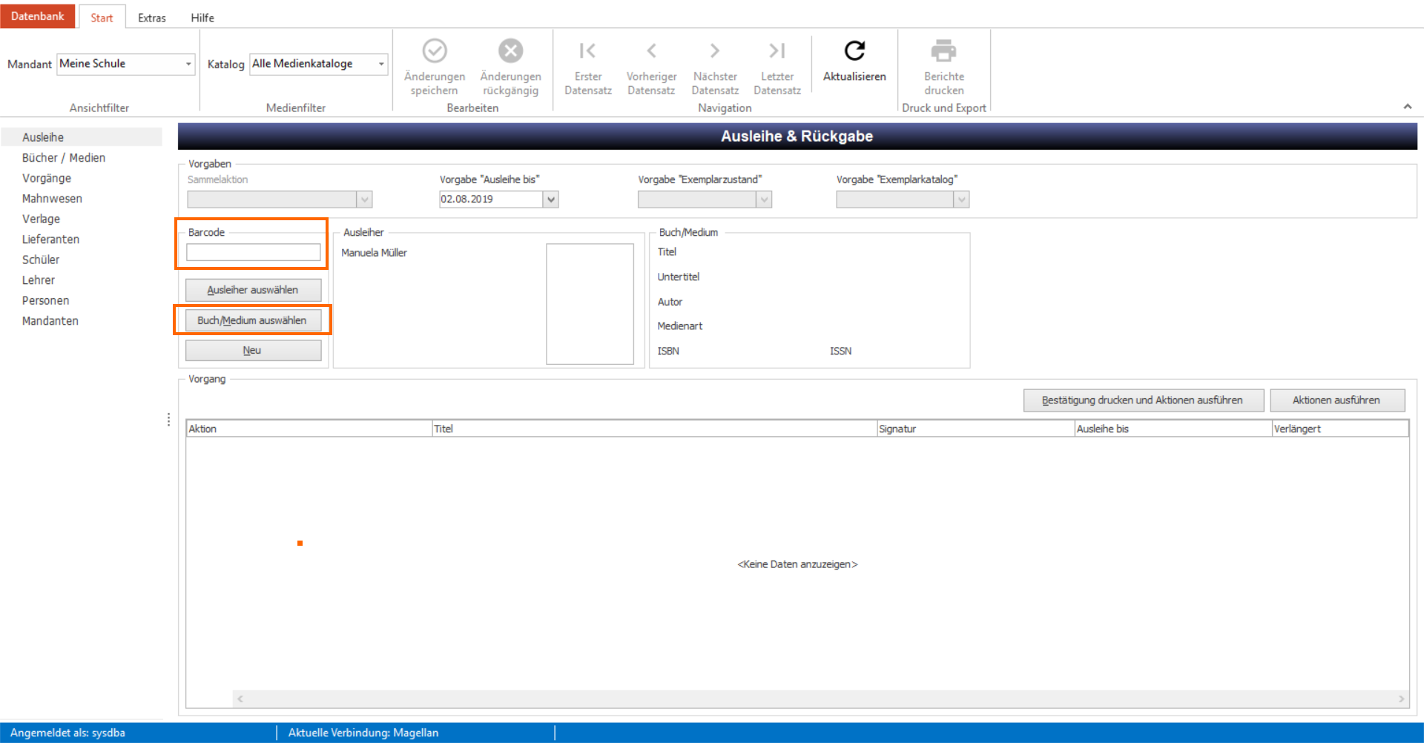1424x743 pixels.
Task: Go to Nächster Datensatz
Action: tap(715, 51)
